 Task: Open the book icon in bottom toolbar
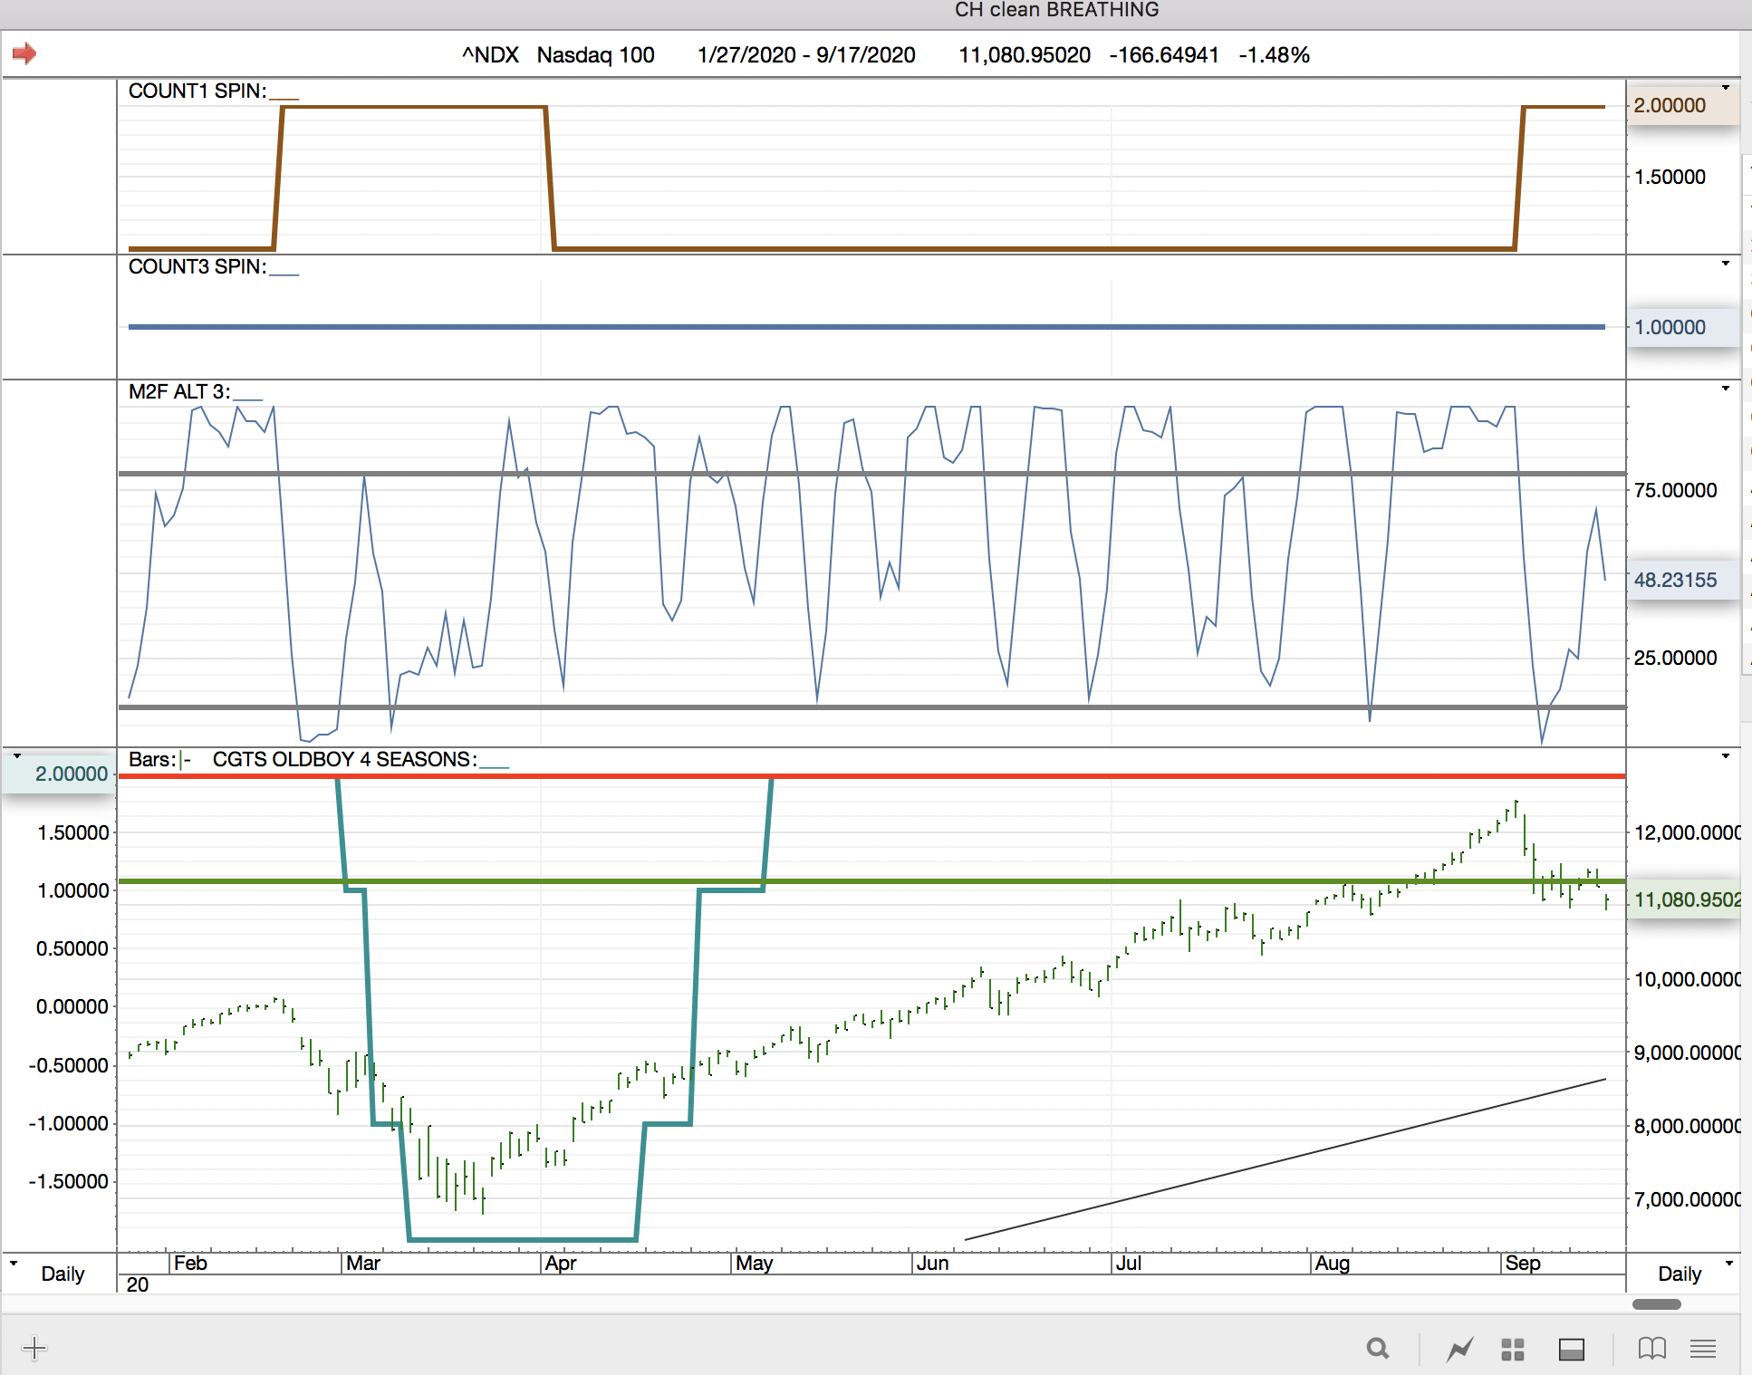pyautogui.click(x=1651, y=1349)
